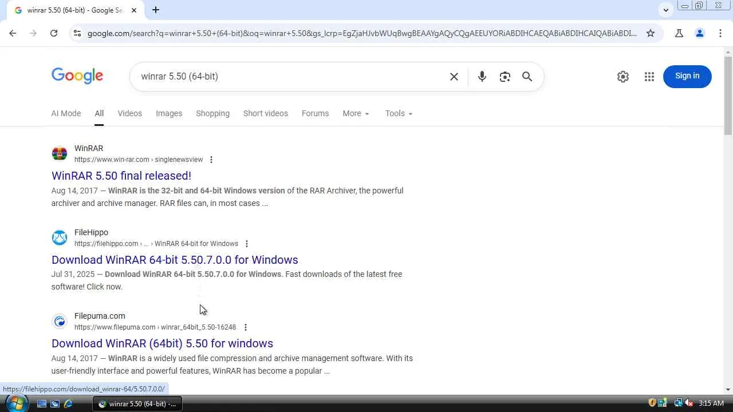Viewport: 733px width, 412px height.
Task: Open the network tray icon
Action: pyautogui.click(x=678, y=403)
